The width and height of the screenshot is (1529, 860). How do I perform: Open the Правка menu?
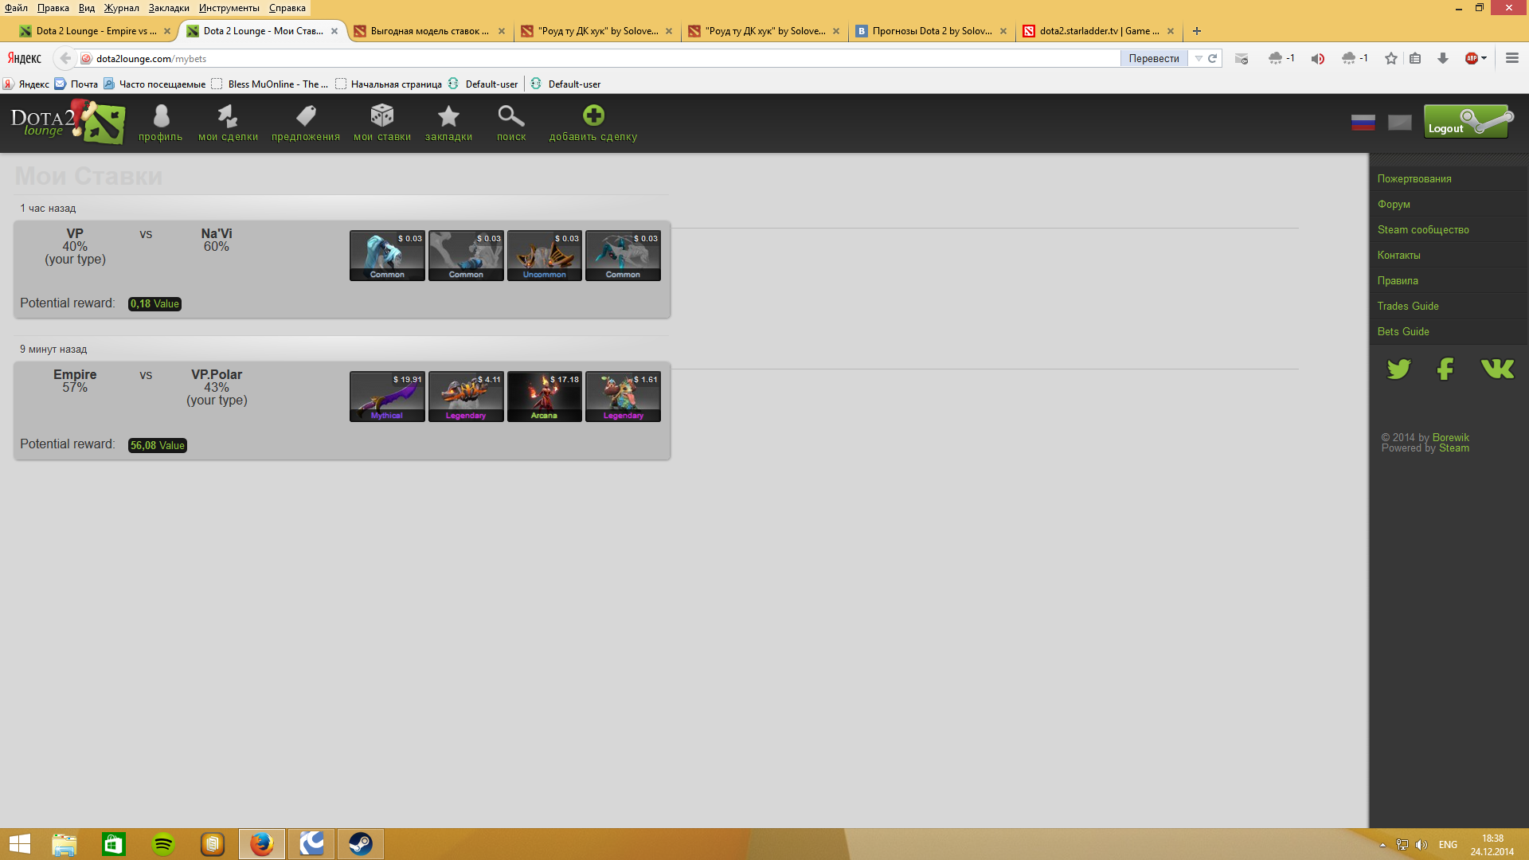click(x=53, y=8)
